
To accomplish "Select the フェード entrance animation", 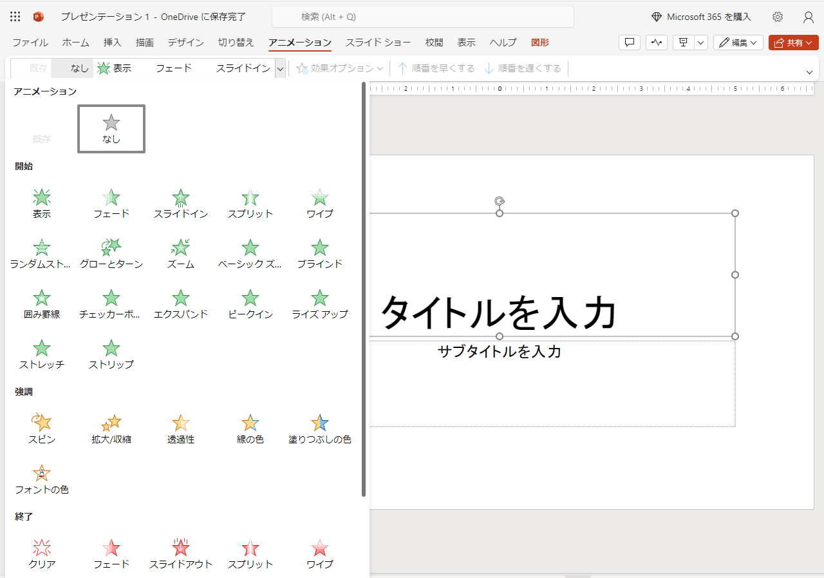I will [111, 203].
